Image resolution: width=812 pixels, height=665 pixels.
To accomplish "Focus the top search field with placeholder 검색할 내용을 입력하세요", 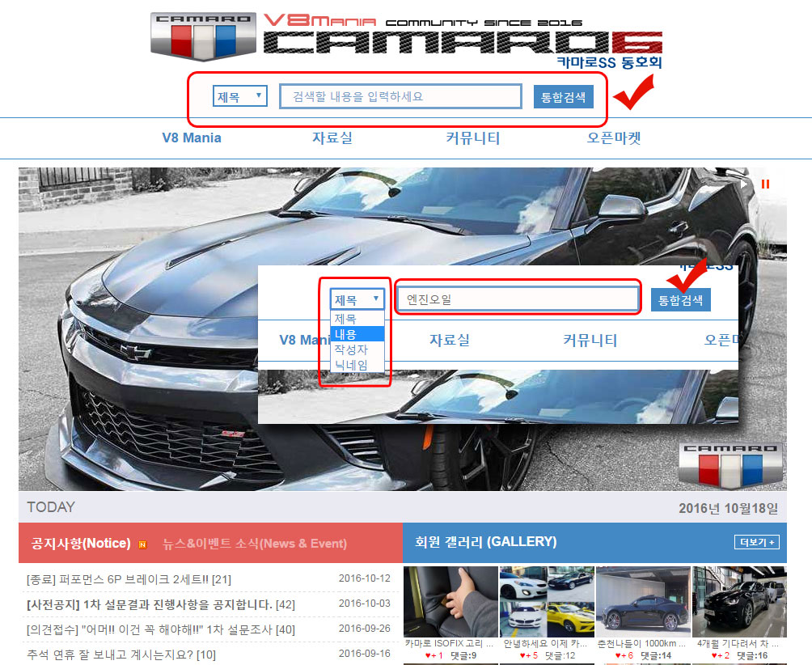I will click(x=400, y=96).
